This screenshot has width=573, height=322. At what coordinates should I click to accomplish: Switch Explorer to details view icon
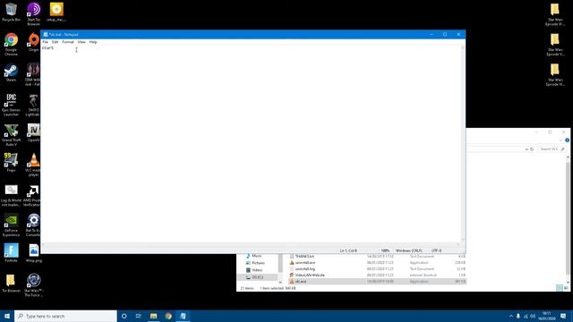559,288
